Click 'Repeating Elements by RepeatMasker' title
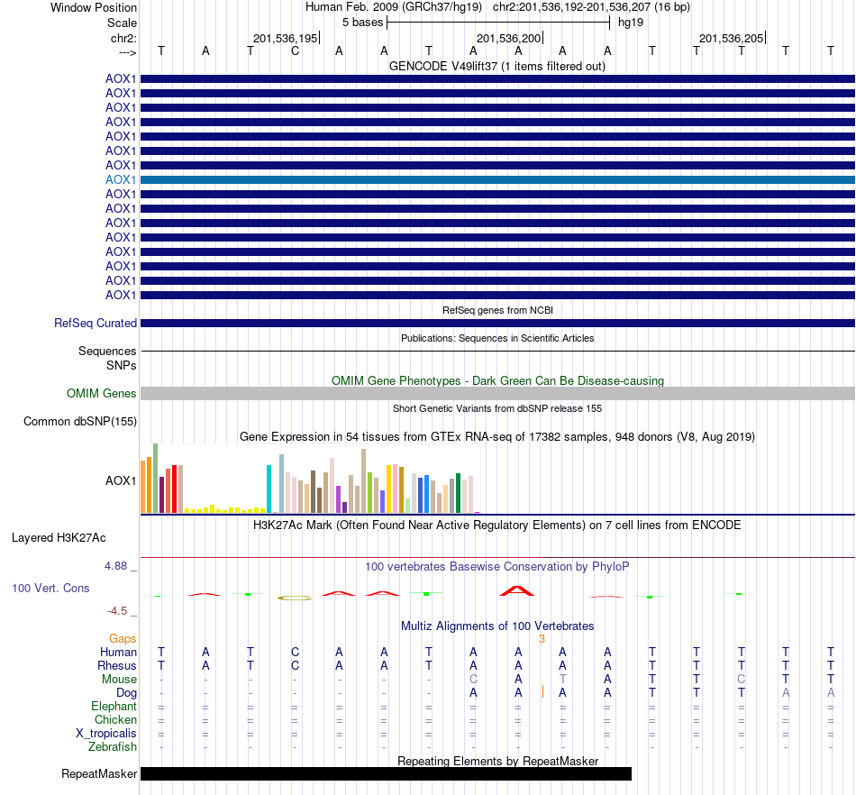 pyautogui.click(x=497, y=761)
